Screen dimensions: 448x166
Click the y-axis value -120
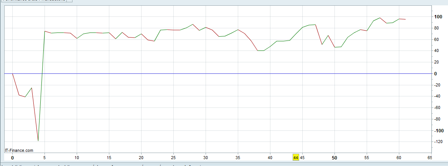point(438,142)
